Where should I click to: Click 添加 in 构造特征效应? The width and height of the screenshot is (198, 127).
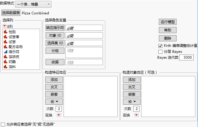(54, 80)
